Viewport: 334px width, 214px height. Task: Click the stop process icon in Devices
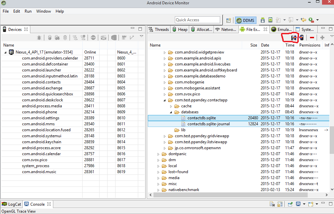click(x=93, y=38)
